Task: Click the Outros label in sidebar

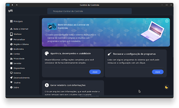Action: click(17, 83)
